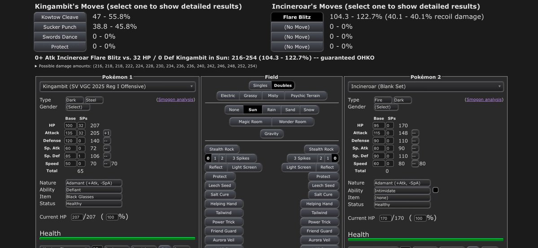Click Incineroar's green health bar
Screen dimensions: 538x248
425,239
